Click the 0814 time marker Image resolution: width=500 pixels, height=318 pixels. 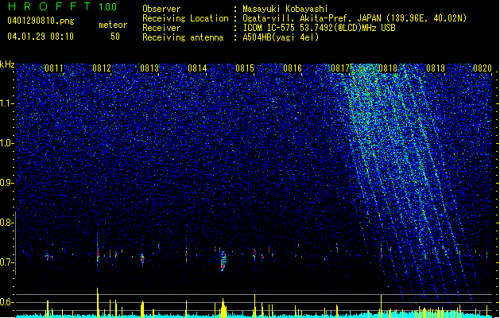(197, 68)
